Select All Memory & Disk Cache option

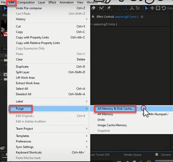tap(131, 109)
